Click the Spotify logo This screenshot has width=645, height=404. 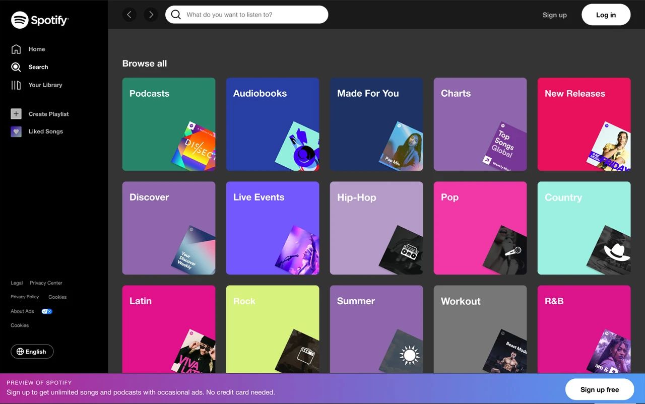[40, 20]
